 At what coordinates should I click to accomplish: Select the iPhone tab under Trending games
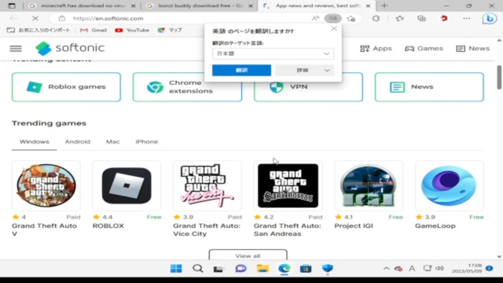point(147,142)
